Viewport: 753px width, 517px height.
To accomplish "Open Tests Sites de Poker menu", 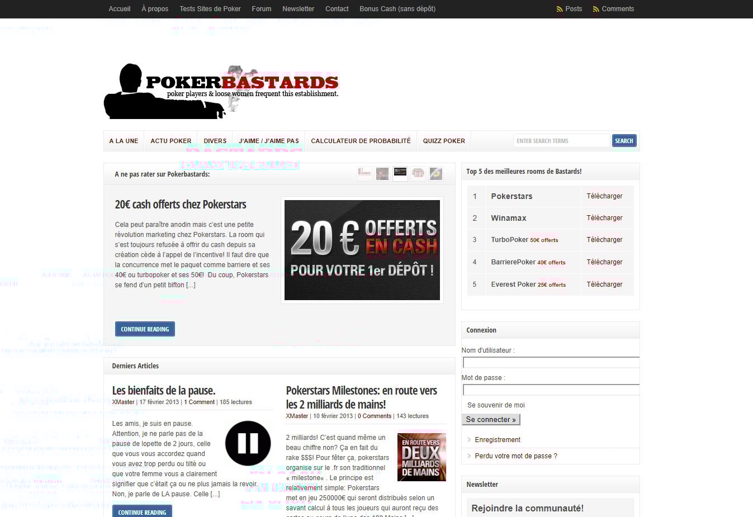I will point(210,9).
